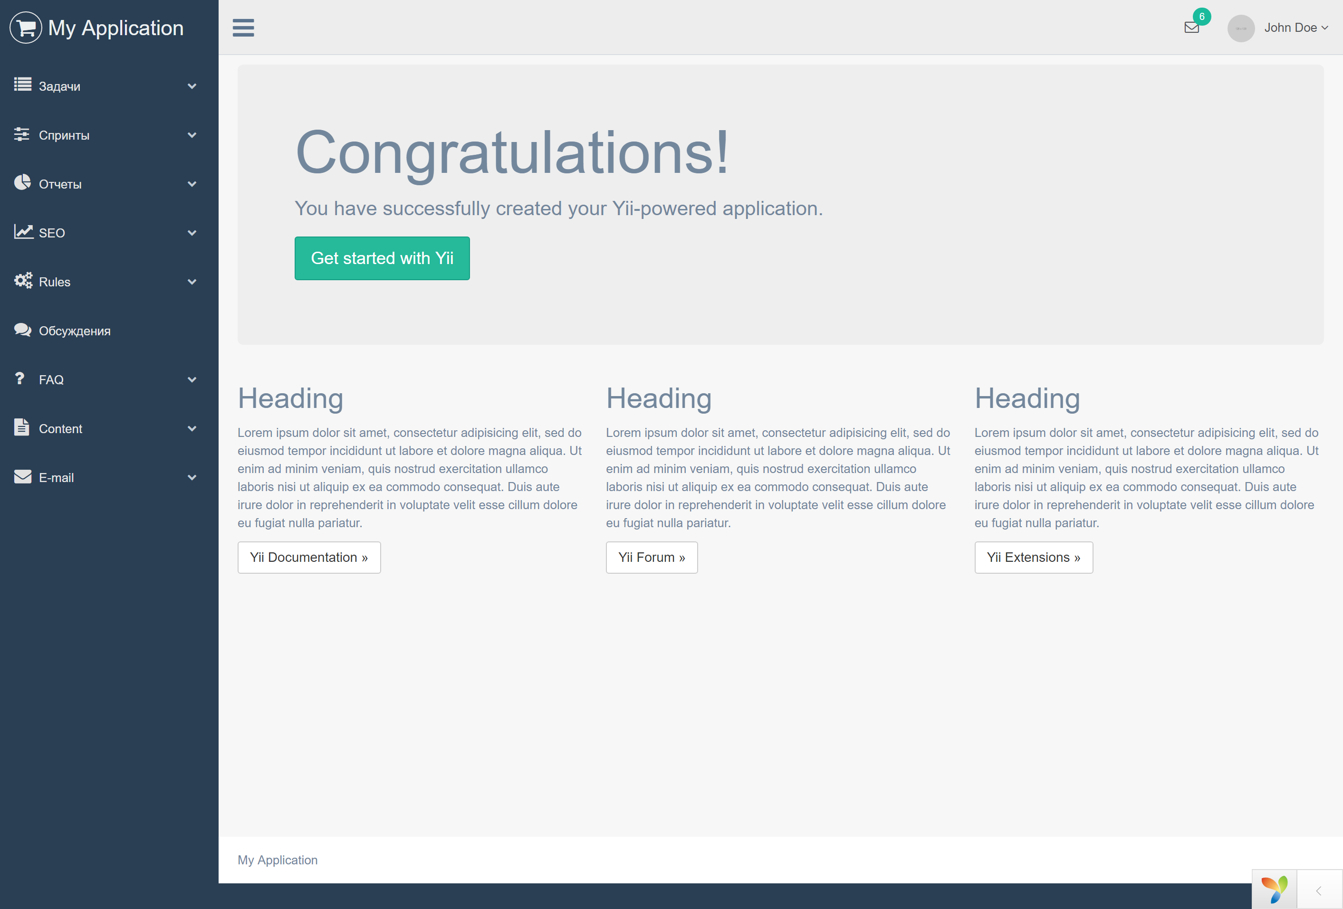This screenshot has height=909, width=1343.
Task: Expand the debug toolbar arrow
Action: click(1319, 890)
